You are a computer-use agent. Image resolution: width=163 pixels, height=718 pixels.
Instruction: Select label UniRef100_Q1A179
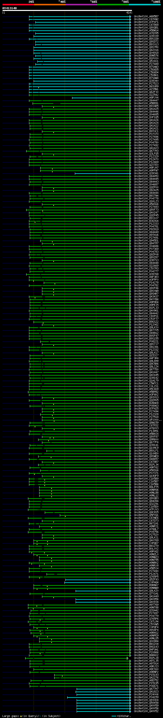[x=146, y=381]
